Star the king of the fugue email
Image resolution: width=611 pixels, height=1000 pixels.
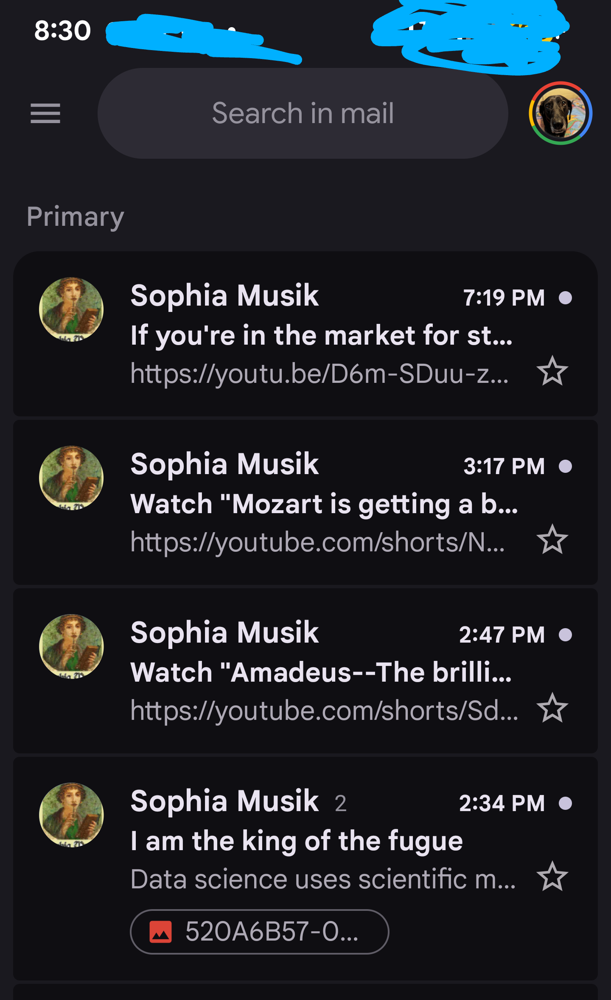point(552,876)
